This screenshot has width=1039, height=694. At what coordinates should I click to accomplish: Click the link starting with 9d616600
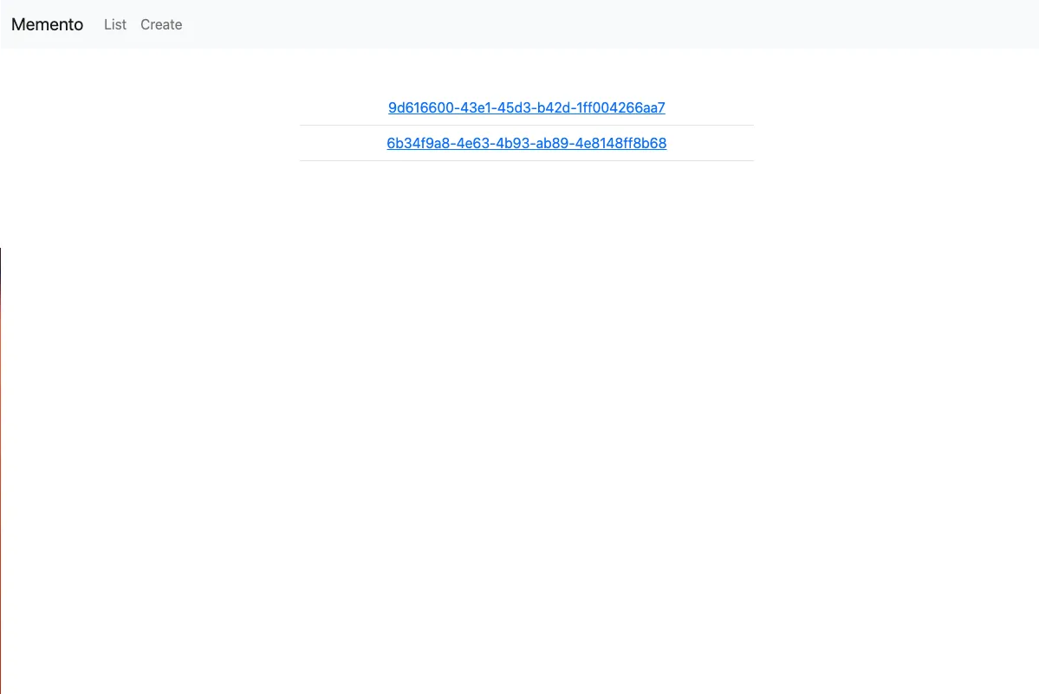(x=526, y=107)
